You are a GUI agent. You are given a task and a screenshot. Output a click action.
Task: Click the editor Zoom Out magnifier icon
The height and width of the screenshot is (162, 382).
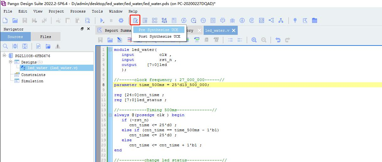(x=264, y=40)
